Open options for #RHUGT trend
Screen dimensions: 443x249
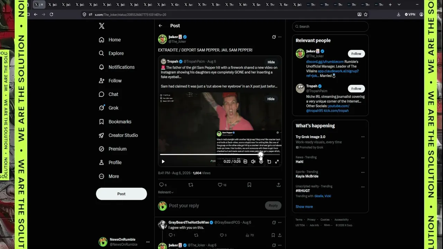(x=363, y=187)
